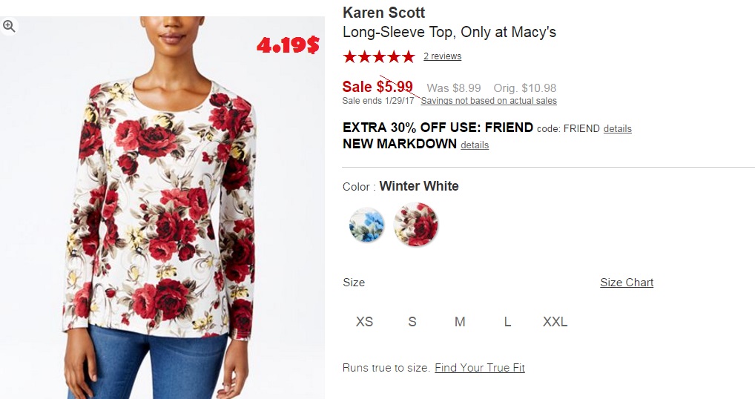Click 'Savings not based on actual sales' link

pos(489,101)
